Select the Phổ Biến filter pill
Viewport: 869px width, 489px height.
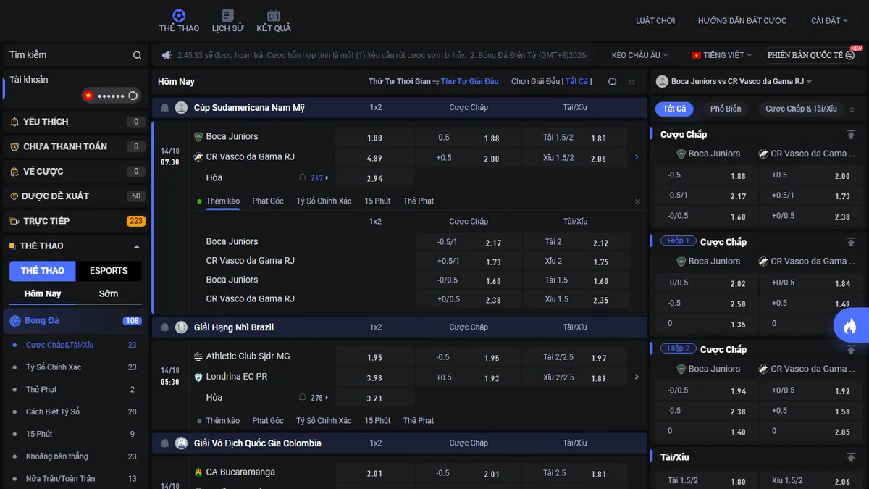click(x=726, y=109)
